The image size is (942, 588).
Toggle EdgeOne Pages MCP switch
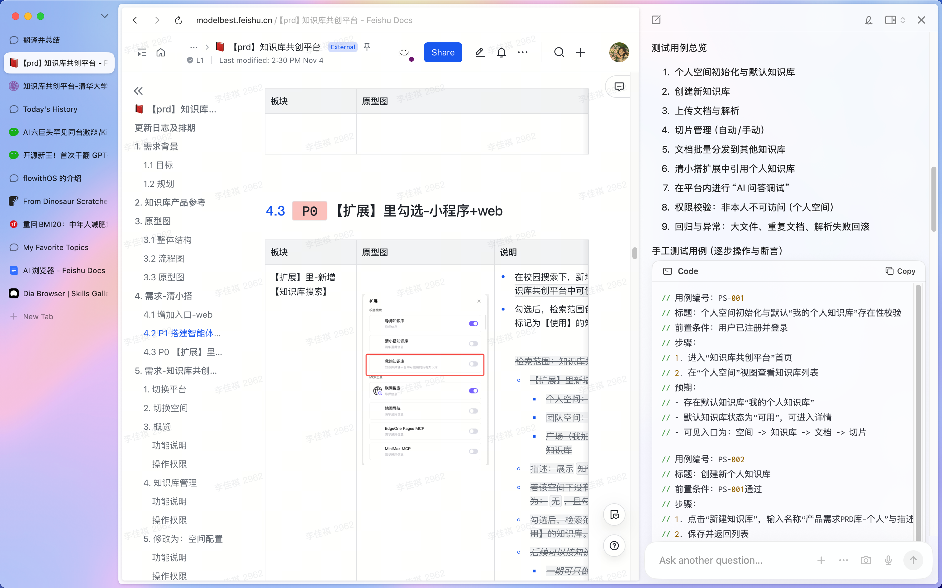coord(473,431)
